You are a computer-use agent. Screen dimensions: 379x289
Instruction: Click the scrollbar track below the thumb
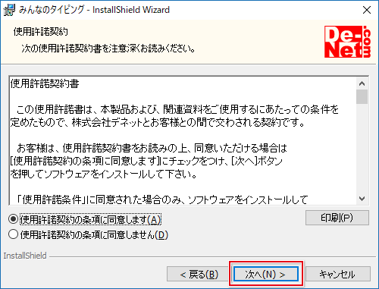(x=362, y=149)
